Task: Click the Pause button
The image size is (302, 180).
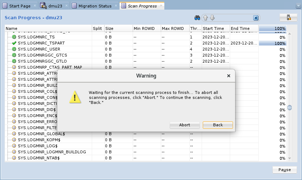Action: [x=285, y=170]
